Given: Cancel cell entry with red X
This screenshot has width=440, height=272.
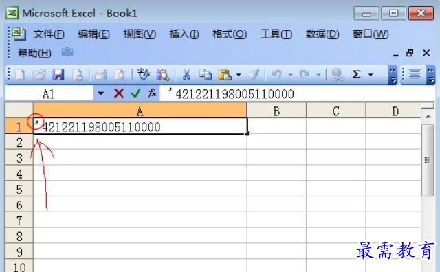Looking at the screenshot, I should click(x=119, y=93).
